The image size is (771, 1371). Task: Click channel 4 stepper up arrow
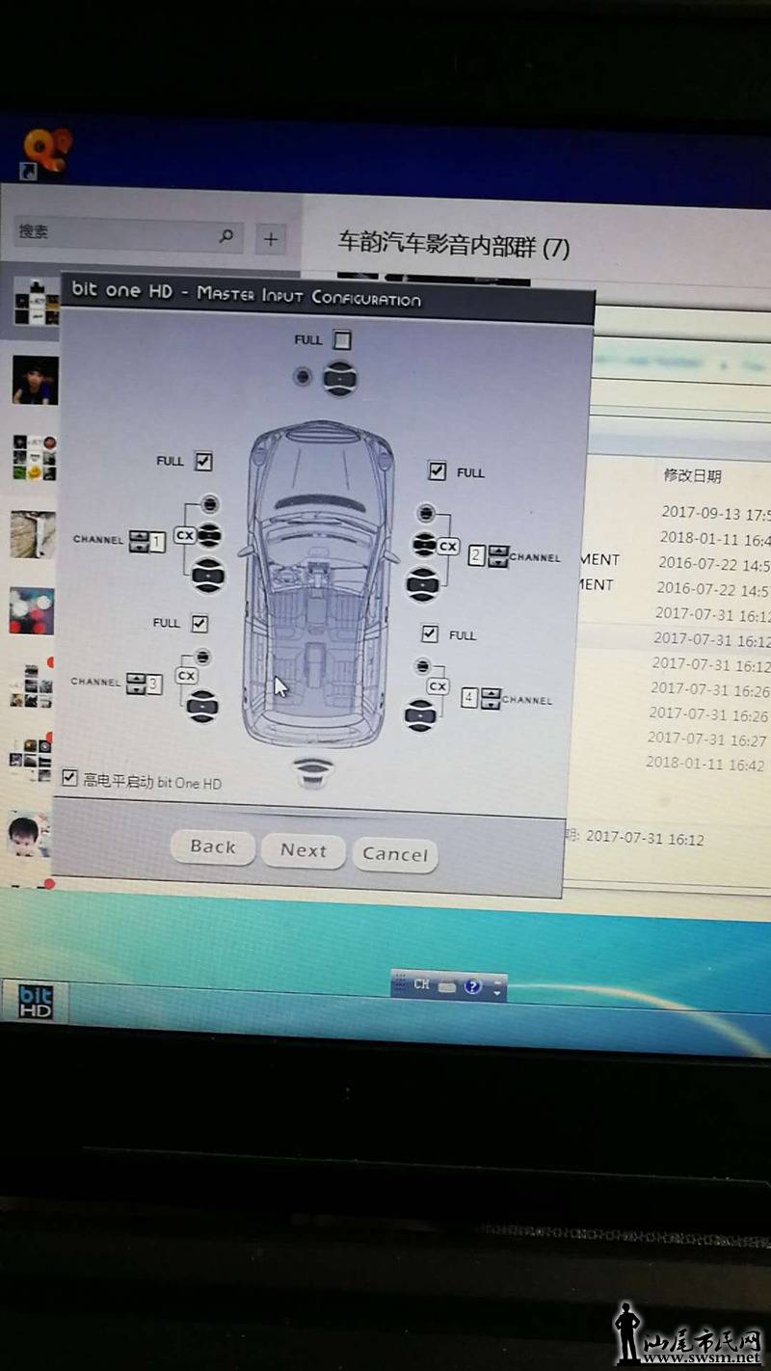pyautogui.click(x=491, y=692)
